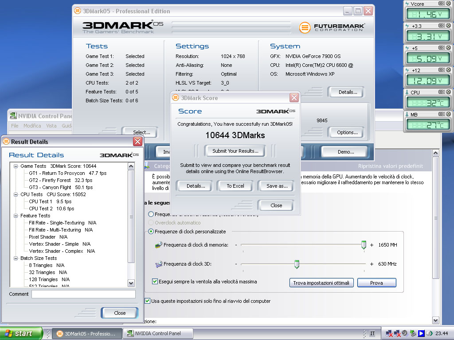
Task: Click the Futuremark Corporation logo
Action: [332, 27]
